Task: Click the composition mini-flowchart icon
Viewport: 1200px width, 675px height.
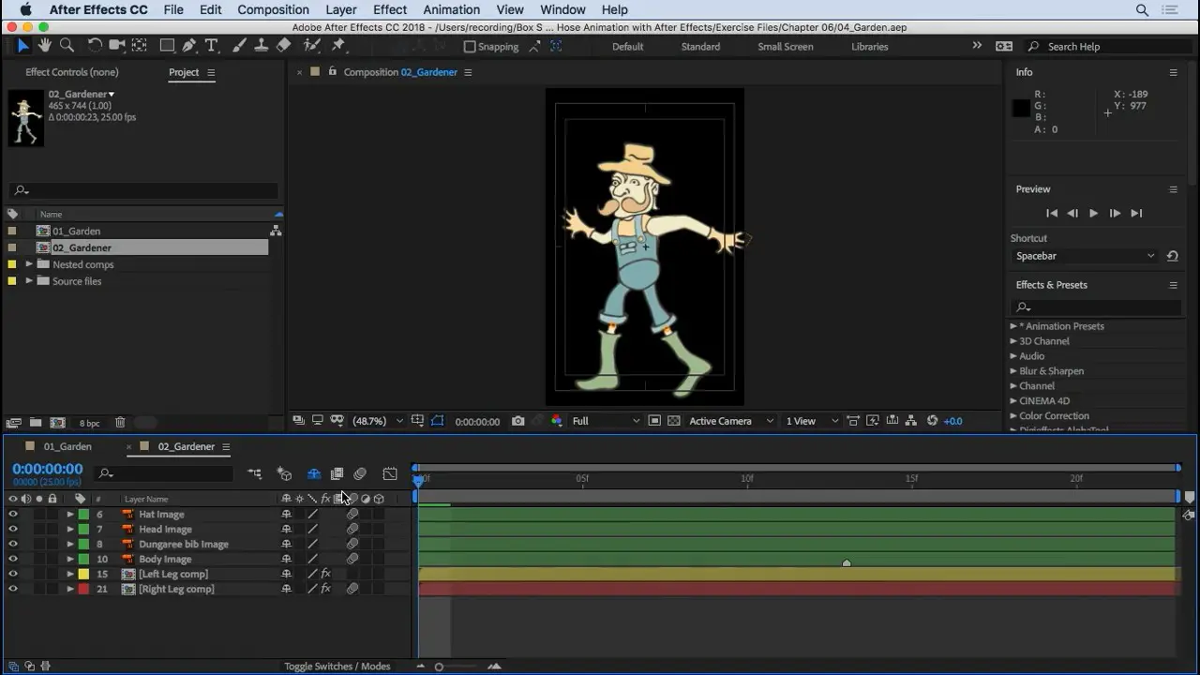Action: pyautogui.click(x=255, y=473)
